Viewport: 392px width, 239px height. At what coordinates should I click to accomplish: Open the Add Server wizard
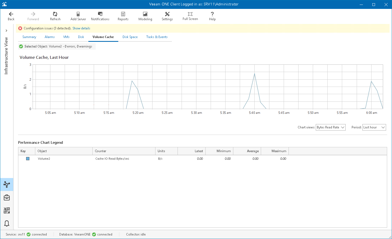pyautogui.click(x=78, y=16)
